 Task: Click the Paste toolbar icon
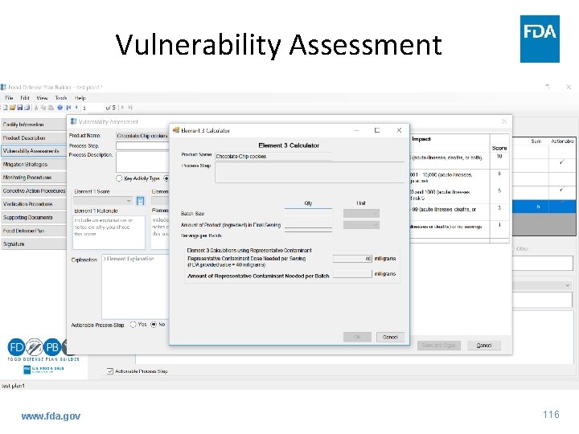[x=51, y=108]
